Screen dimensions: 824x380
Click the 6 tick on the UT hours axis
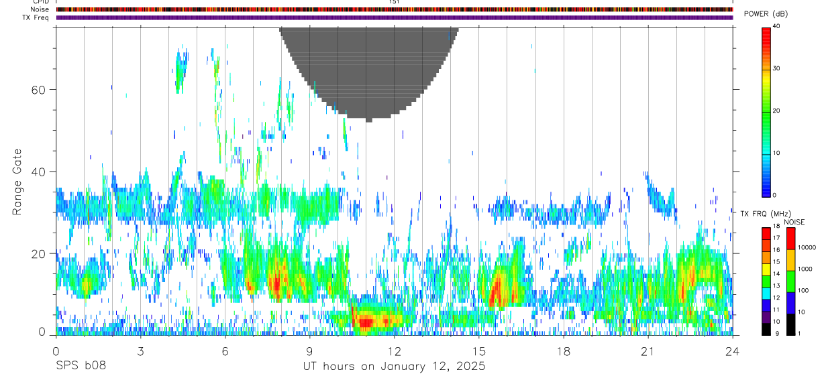click(225, 351)
